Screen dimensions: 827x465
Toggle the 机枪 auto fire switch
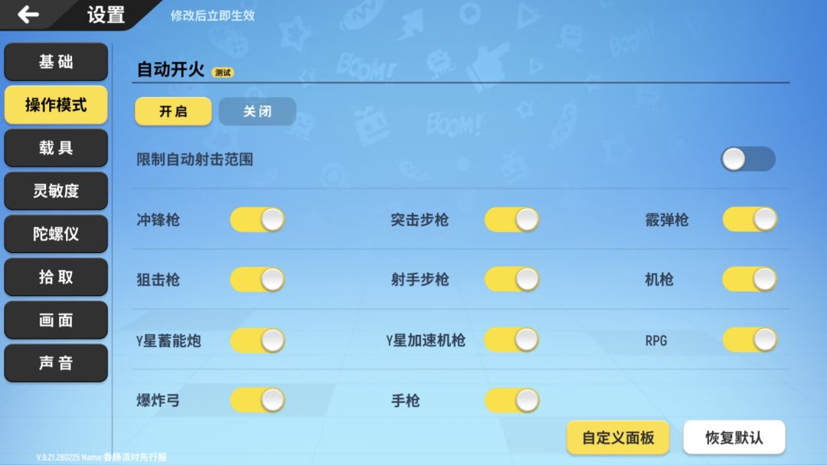[x=750, y=279]
